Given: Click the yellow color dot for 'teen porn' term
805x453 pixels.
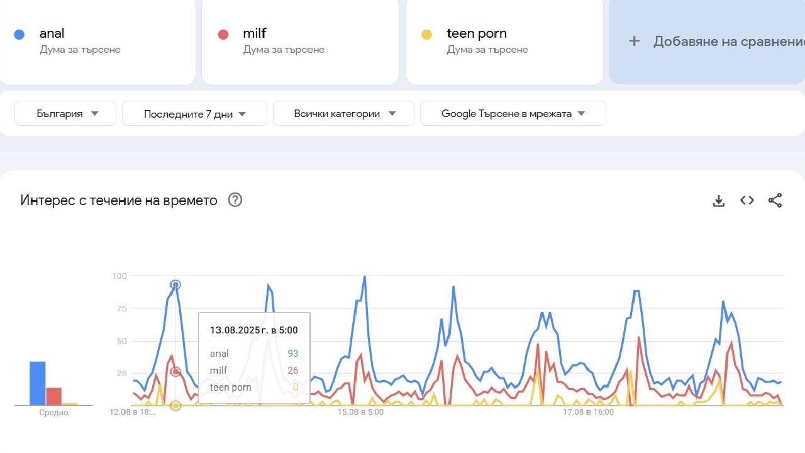Looking at the screenshot, I should (x=426, y=34).
